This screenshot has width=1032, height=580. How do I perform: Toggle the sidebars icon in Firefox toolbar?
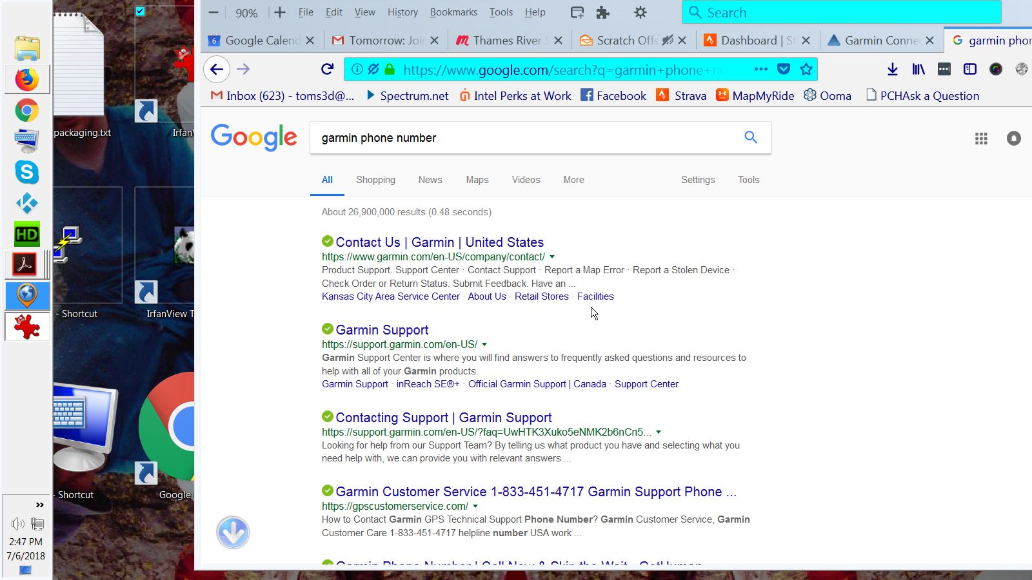coord(970,69)
